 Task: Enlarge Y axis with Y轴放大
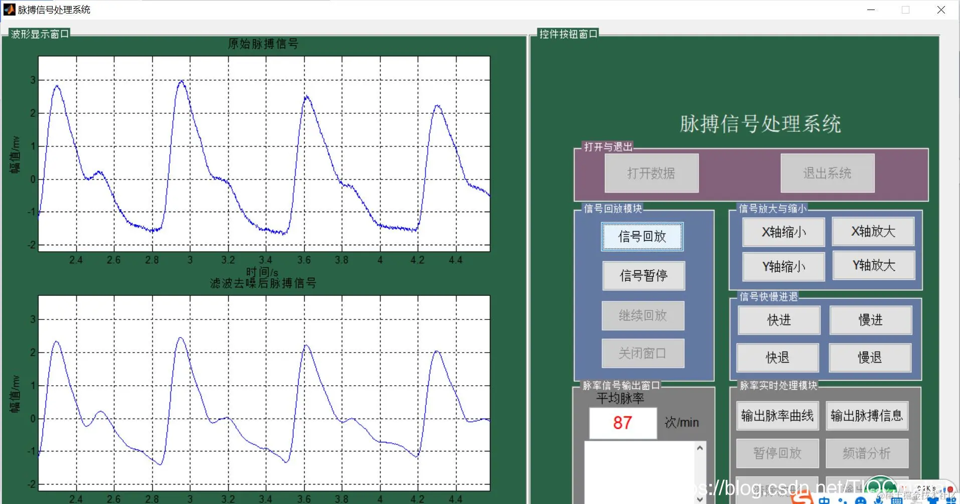point(874,265)
